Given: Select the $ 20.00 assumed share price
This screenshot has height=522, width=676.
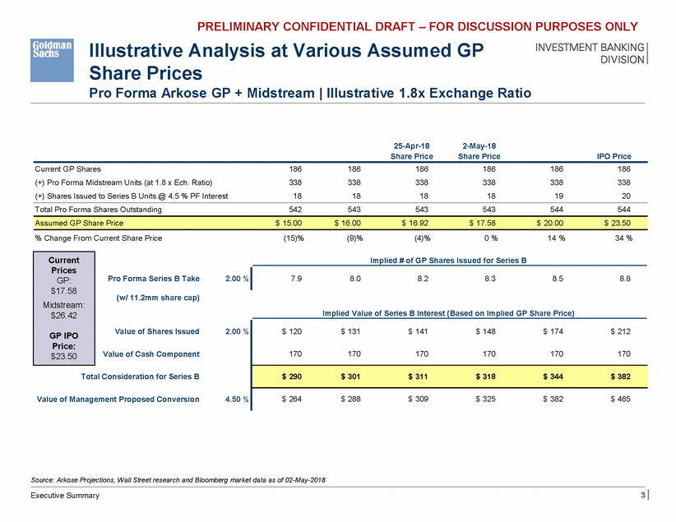Looking at the screenshot, I should click(x=549, y=223).
